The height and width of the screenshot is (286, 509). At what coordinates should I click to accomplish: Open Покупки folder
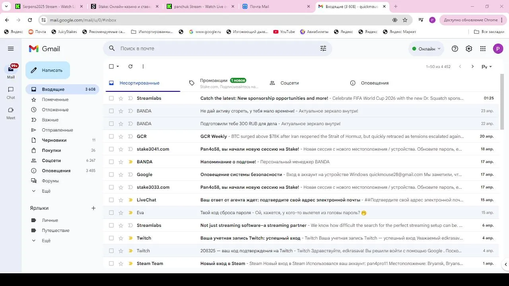coord(62,151)
